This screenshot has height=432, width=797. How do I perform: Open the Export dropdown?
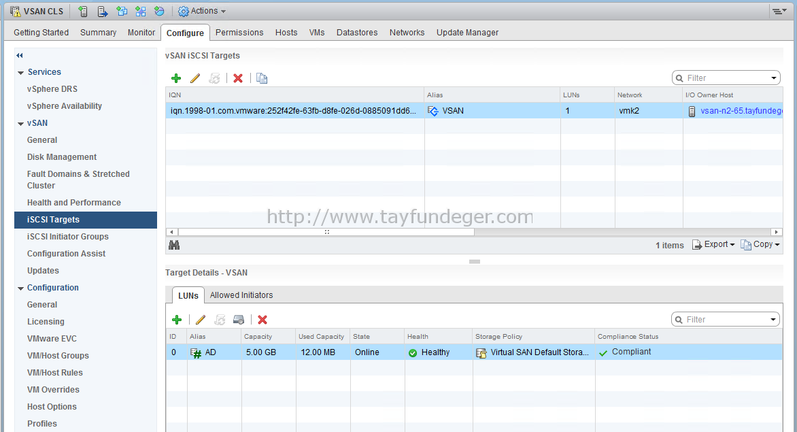[x=713, y=244]
